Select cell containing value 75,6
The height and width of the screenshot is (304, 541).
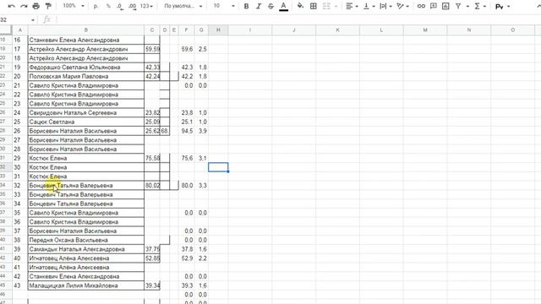pyautogui.click(x=187, y=158)
